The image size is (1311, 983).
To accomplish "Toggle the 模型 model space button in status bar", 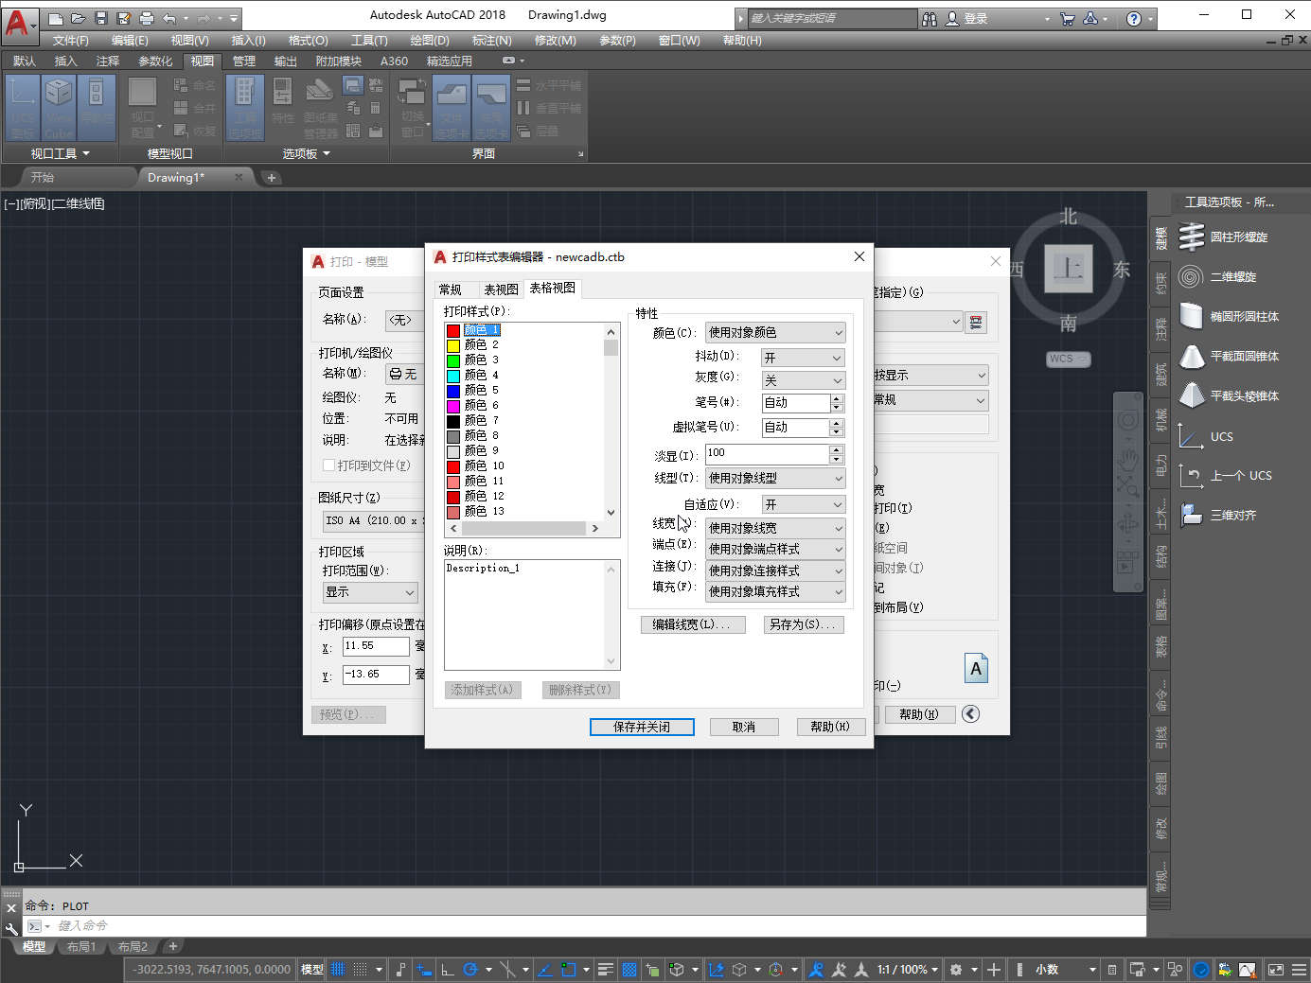I will click(312, 970).
